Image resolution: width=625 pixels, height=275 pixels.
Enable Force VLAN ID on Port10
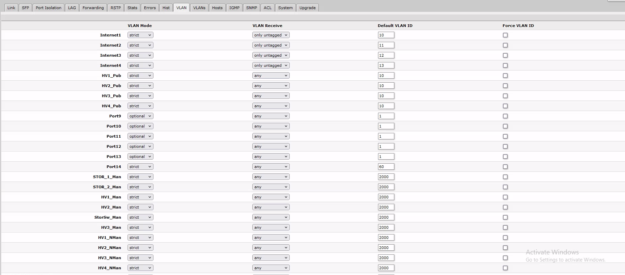pyautogui.click(x=505, y=126)
